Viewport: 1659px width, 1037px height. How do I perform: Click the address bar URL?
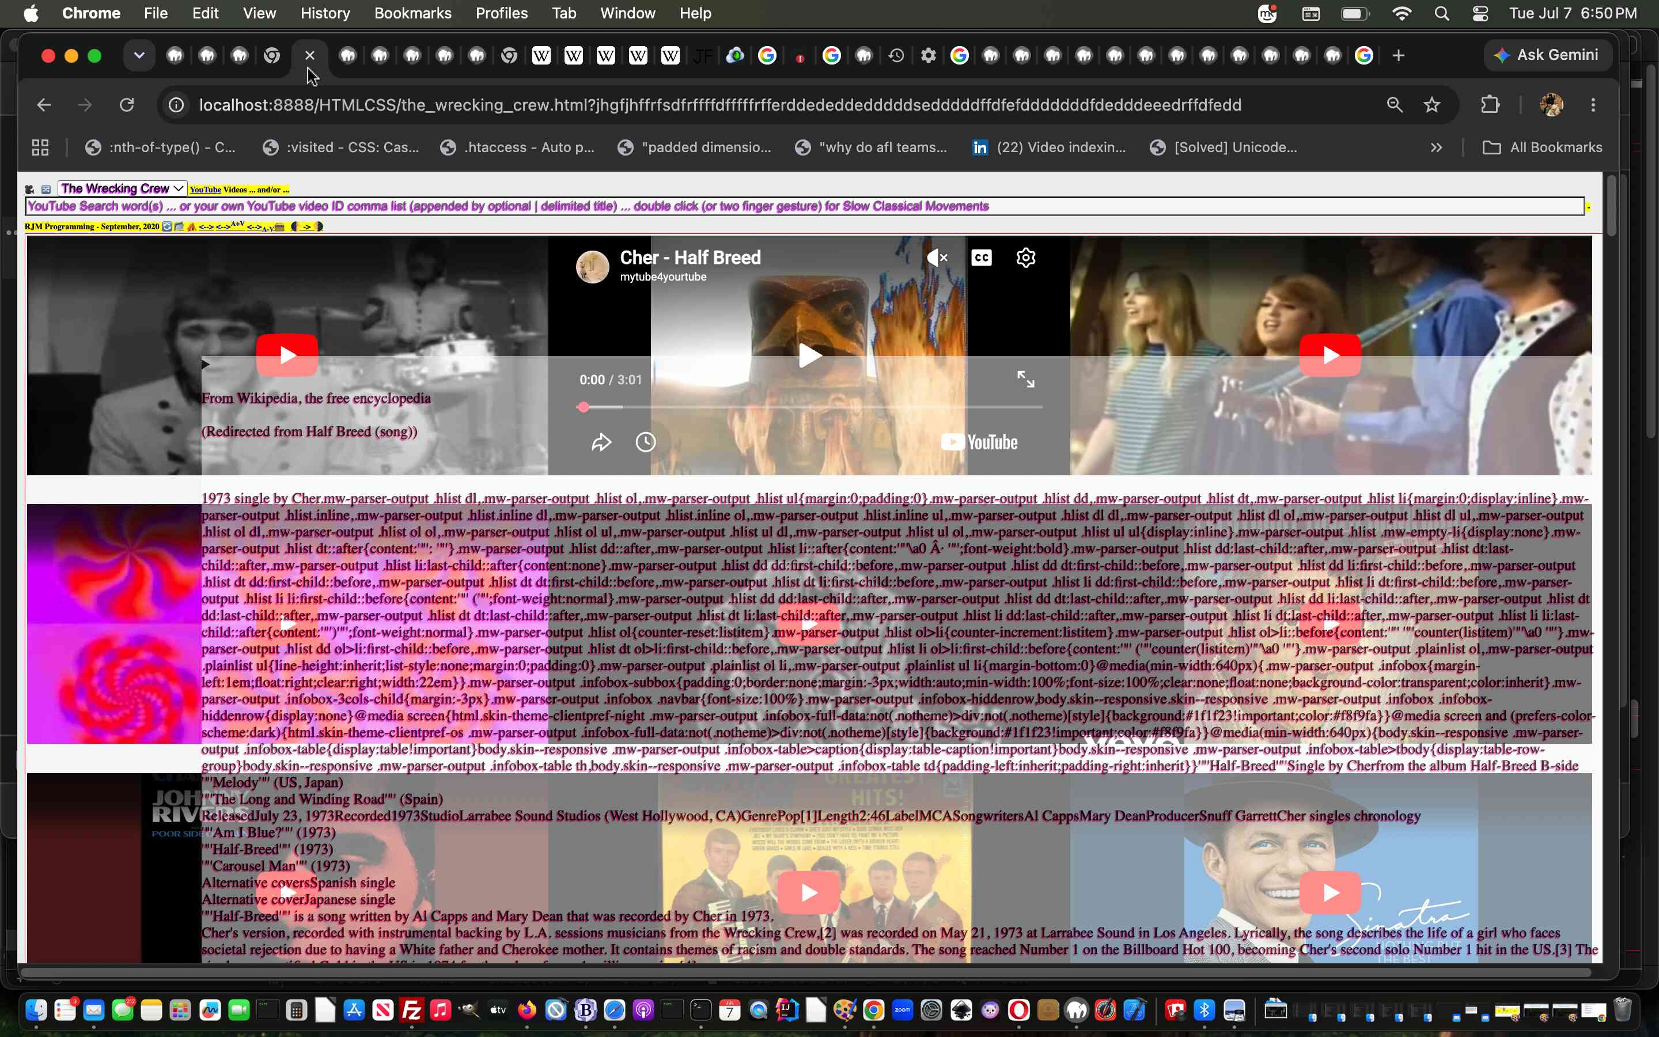click(720, 105)
